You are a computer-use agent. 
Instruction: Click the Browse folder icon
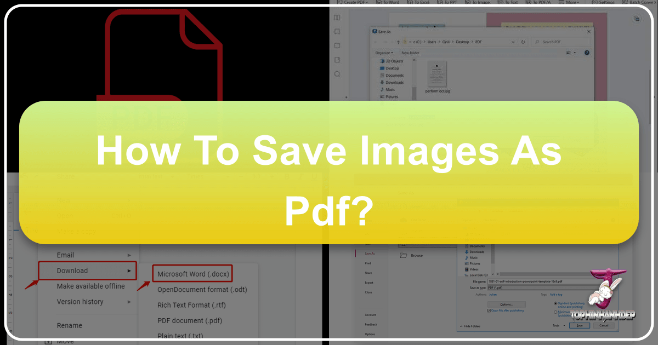(404, 255)
